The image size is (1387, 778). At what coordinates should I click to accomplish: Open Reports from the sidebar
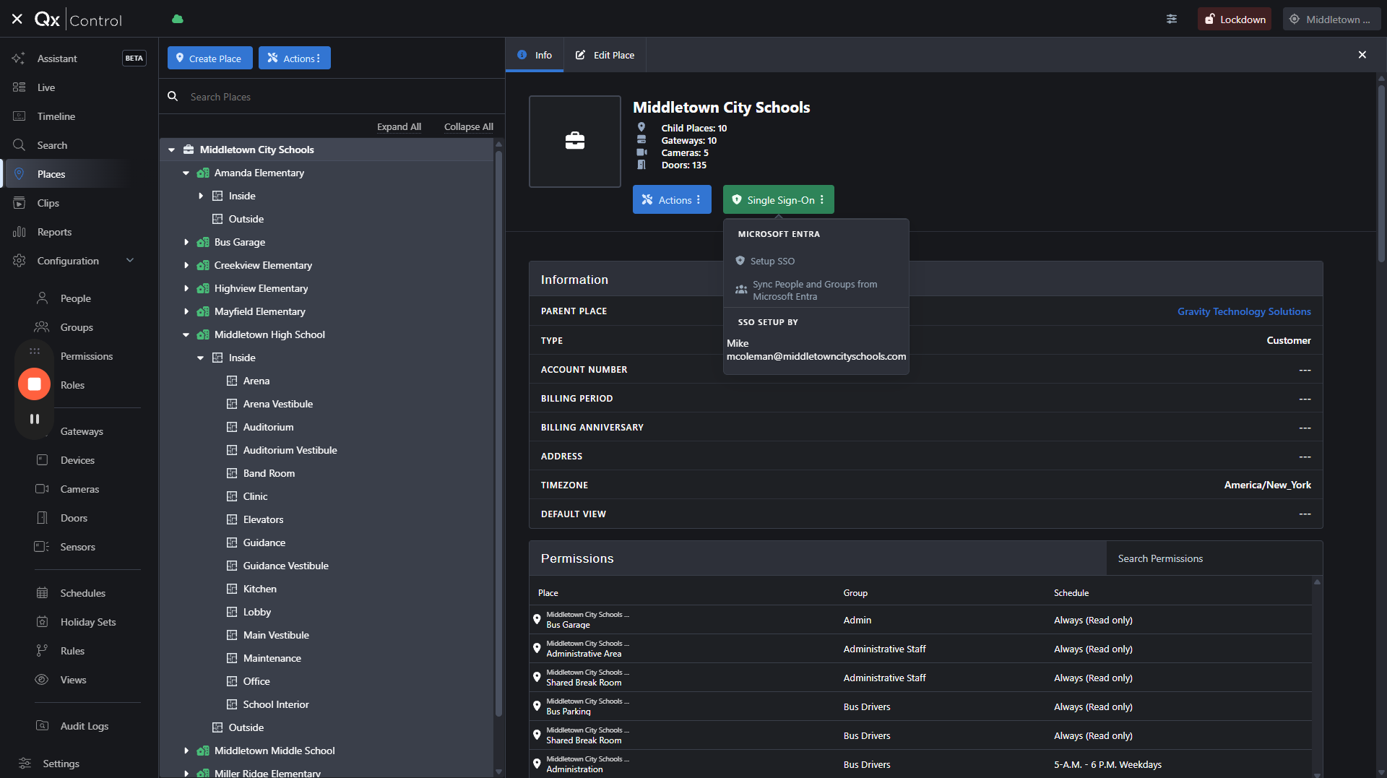[54, 232]
